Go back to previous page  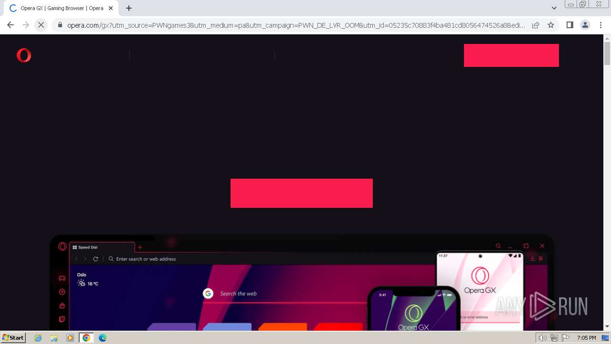11,25
